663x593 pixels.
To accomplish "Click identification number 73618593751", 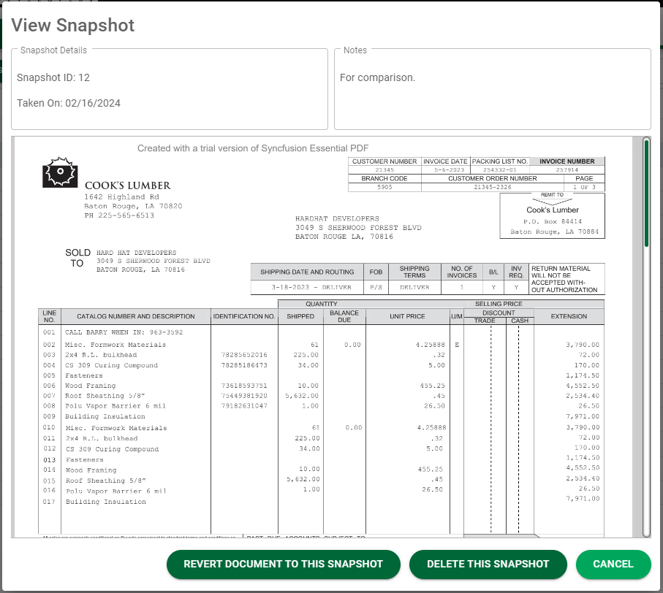I will point(244,386).
